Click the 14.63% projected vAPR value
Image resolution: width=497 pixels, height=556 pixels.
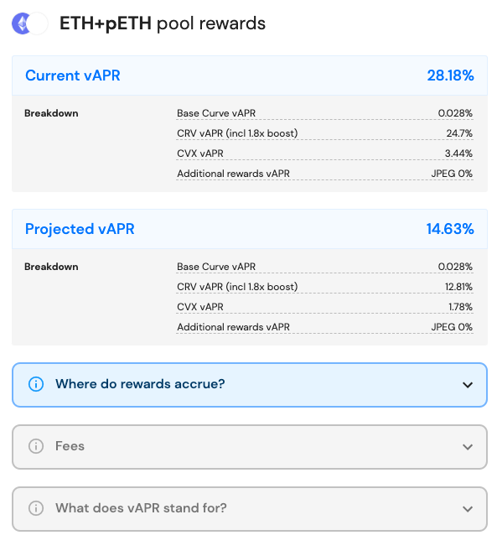[450, 229]
